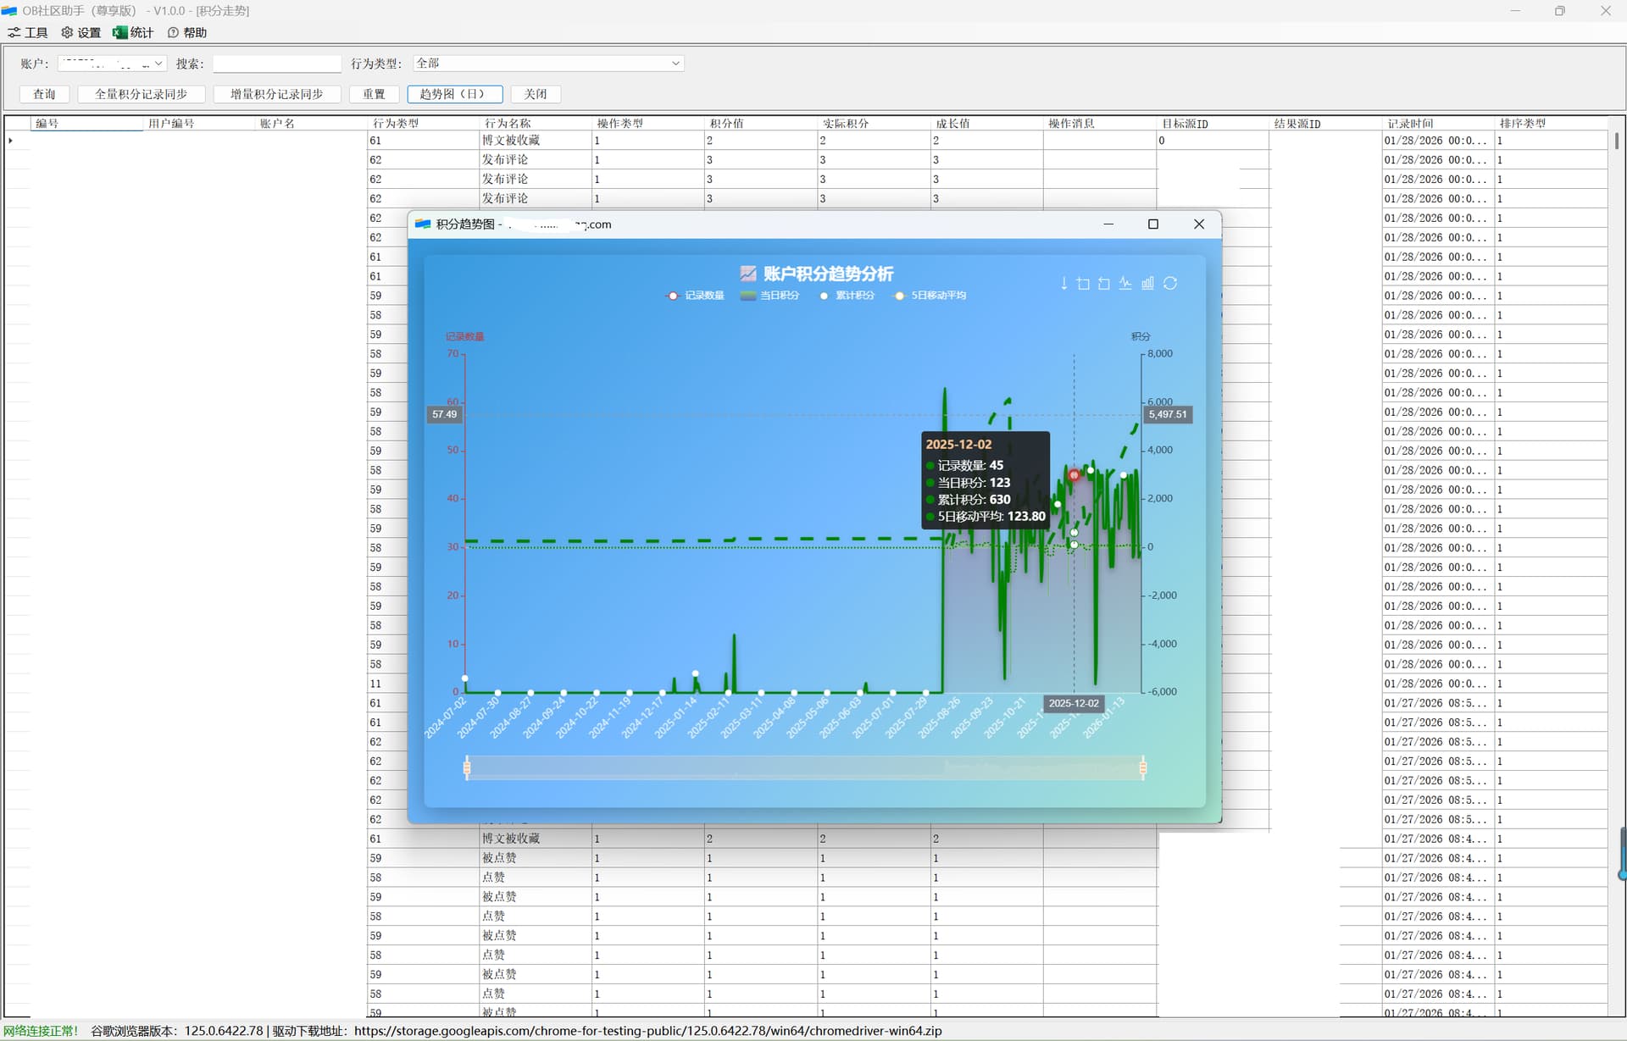Viewport: 1627px width, 1041px height.
Task: Click the 统计 Excel icon in menu bar
Action: coord(120,32)
